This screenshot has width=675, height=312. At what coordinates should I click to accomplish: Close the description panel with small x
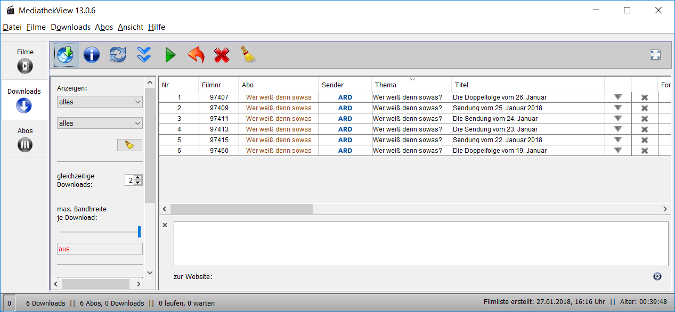[x=165, y=225]
